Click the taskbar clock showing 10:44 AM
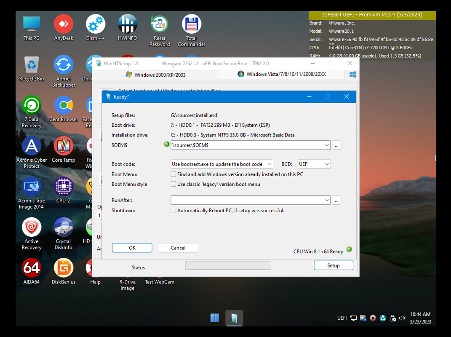This screenshot has height=337, width=451. click(420, 318)
